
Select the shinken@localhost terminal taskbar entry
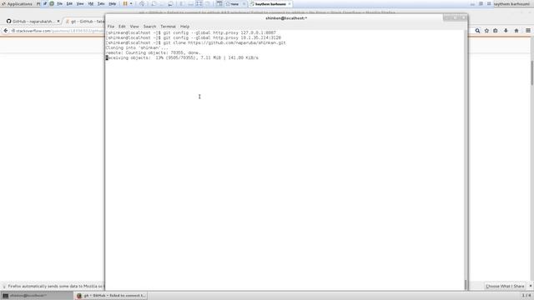(37, 296)
